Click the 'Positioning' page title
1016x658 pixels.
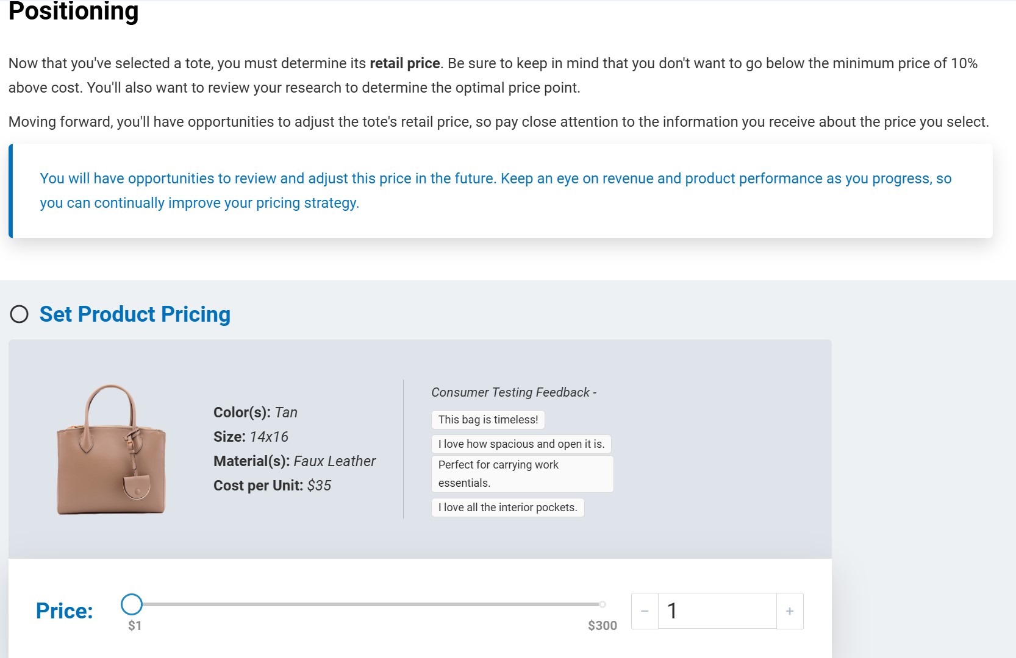point(73,10)
